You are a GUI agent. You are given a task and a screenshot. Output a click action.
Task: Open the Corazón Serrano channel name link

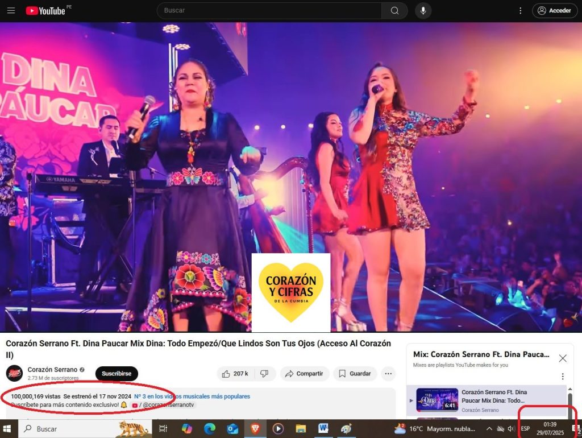[52, 370]
